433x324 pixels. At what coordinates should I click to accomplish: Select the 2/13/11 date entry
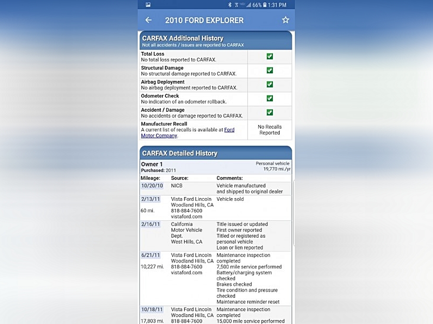point(151,199)
